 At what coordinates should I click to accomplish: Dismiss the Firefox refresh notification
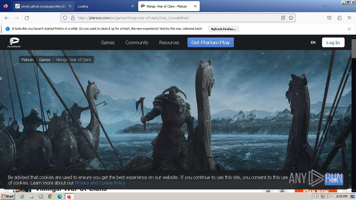[349, 29]
